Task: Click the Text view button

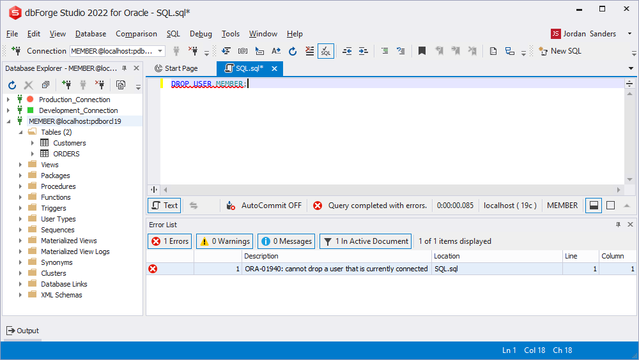Action: click(x=164, y=206)
